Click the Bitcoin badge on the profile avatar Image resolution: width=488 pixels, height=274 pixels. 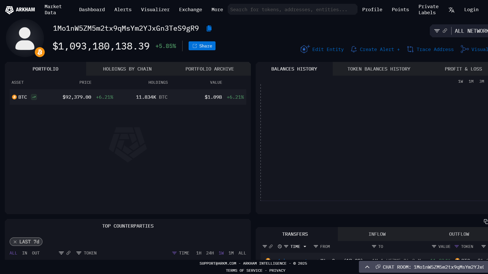pos(40,52)
